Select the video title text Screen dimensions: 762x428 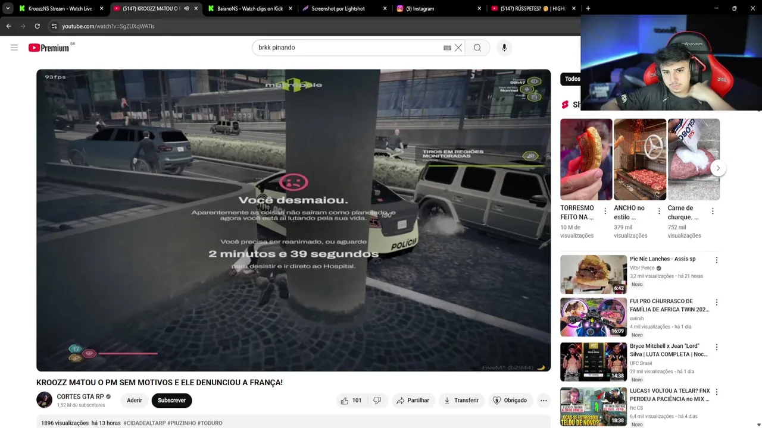(x=160, y=383)
